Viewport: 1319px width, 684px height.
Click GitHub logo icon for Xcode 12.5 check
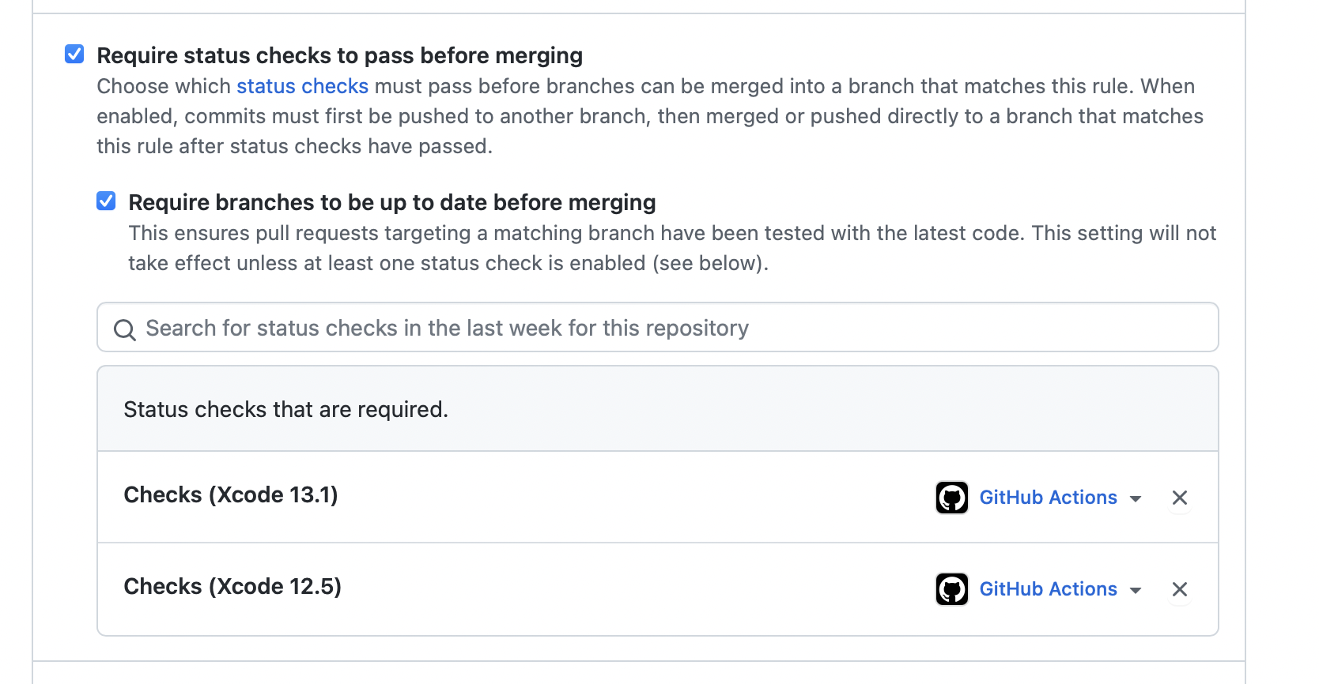pyautogui.click(x=951, y=589)
